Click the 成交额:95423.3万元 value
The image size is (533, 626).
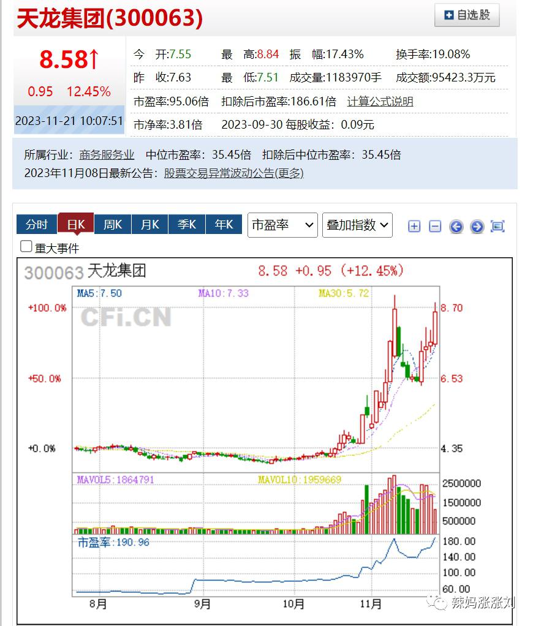tap(445, 77)
